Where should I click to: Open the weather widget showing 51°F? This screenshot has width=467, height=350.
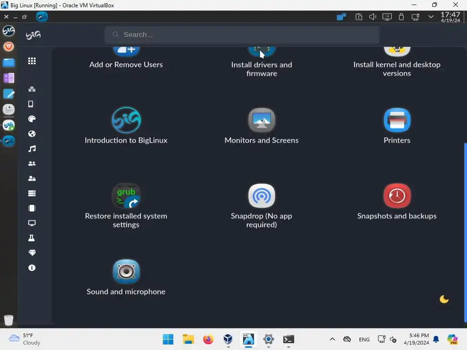[x=25, y=339]
